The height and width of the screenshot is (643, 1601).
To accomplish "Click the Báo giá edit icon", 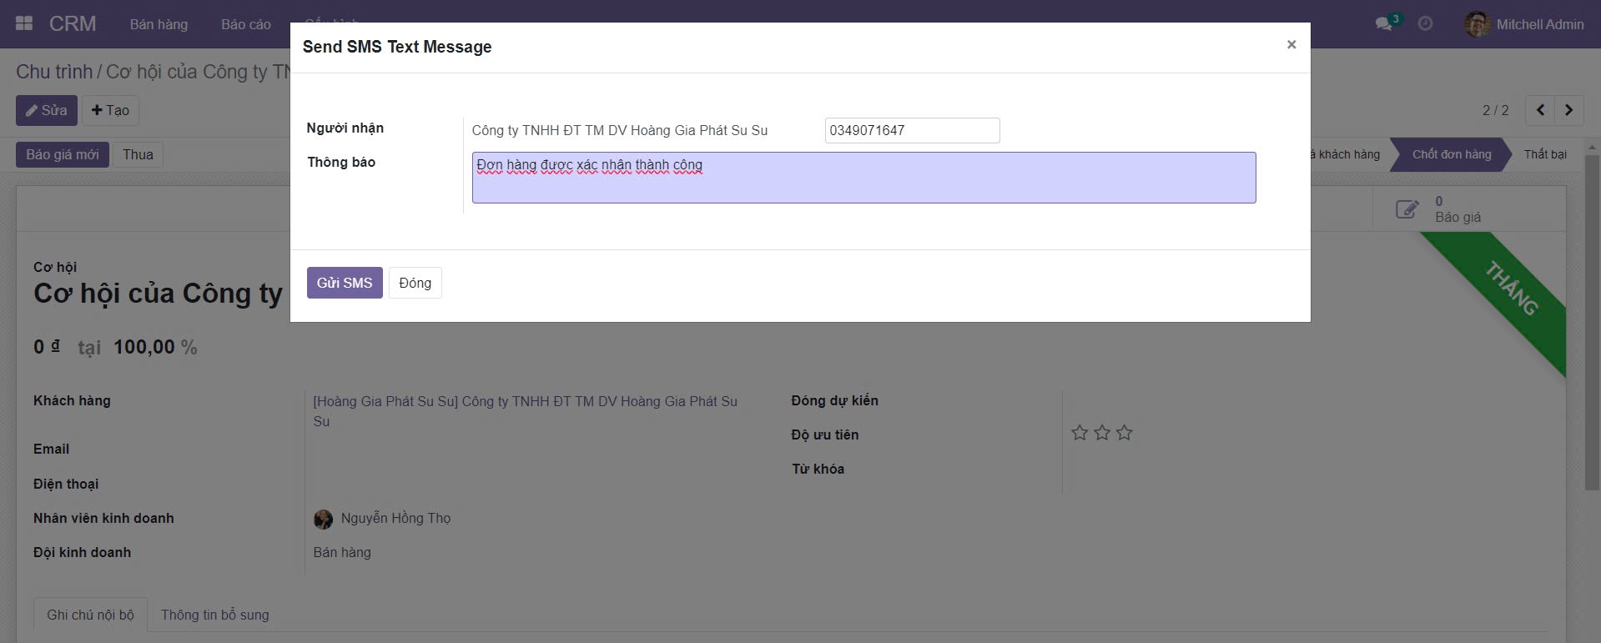I will tap(1407, 209).
